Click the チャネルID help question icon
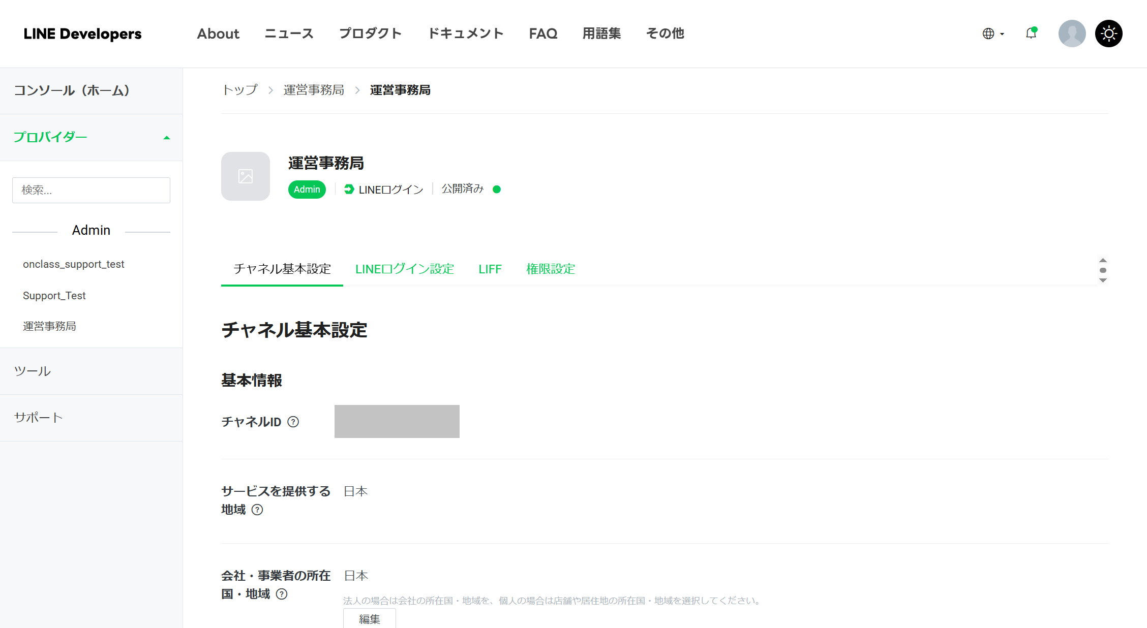 coord(293,422)
